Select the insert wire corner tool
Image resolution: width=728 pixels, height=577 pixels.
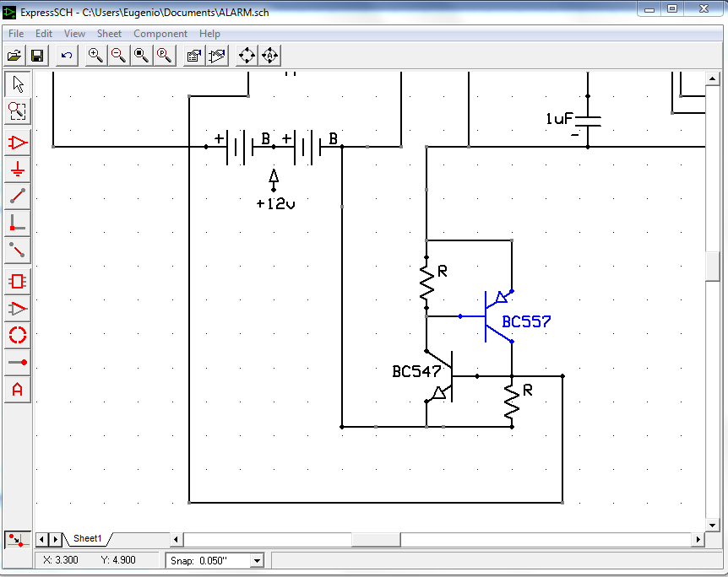coord(18,223)
